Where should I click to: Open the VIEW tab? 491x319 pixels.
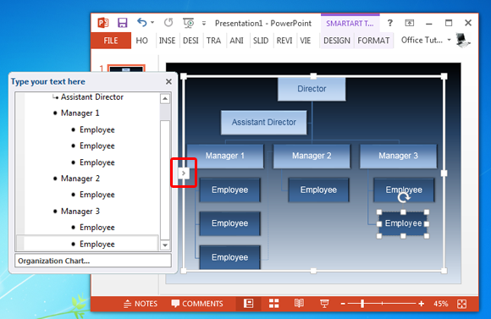pos(306,41)
